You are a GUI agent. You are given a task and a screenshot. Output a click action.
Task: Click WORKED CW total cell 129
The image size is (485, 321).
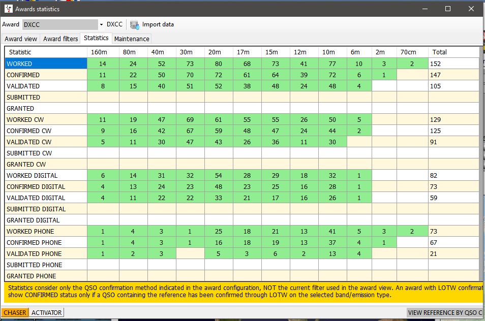453,119
